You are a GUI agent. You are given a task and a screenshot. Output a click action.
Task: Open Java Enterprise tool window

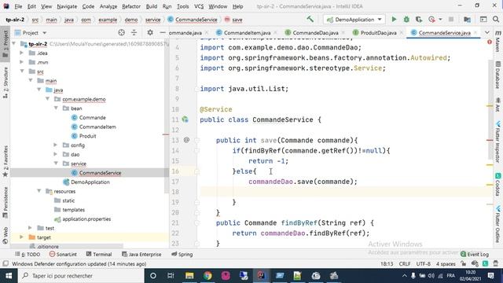(x=141, y=254)
